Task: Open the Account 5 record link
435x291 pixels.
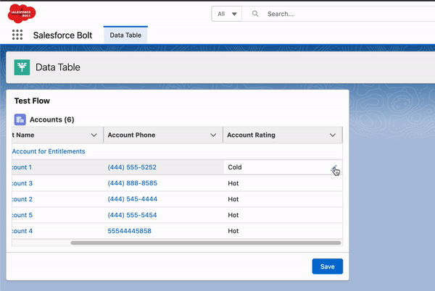Action: tap(22, 215)
